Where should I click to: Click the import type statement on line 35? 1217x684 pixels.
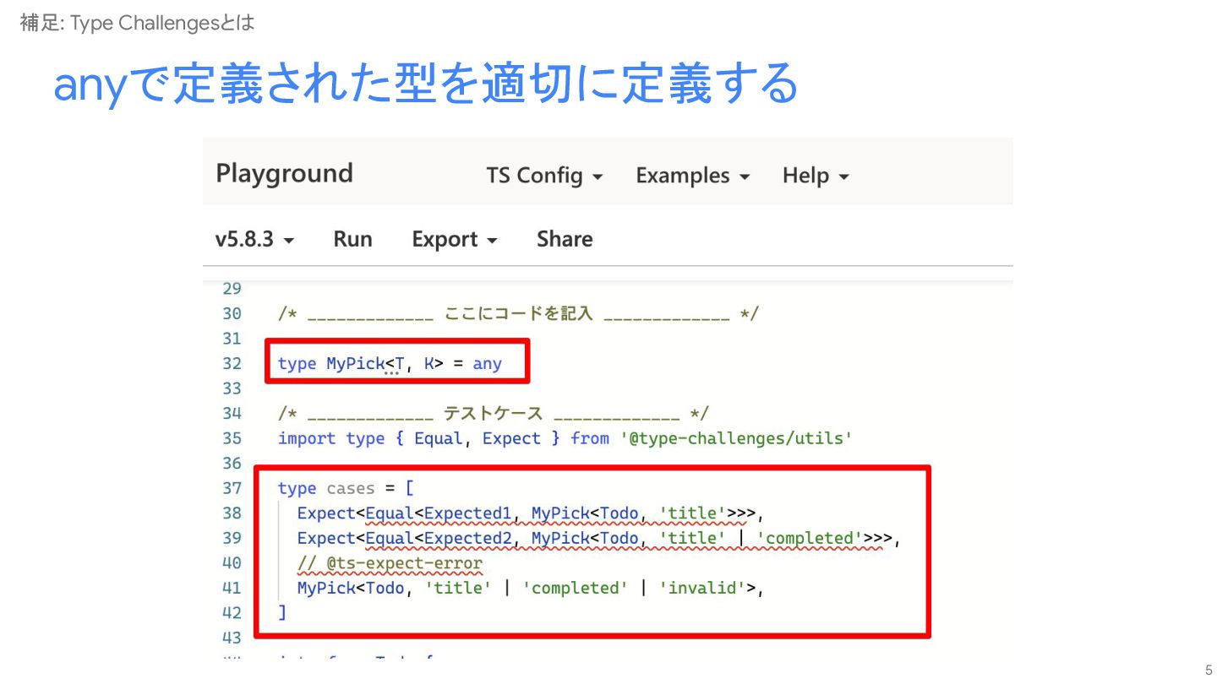565,438
